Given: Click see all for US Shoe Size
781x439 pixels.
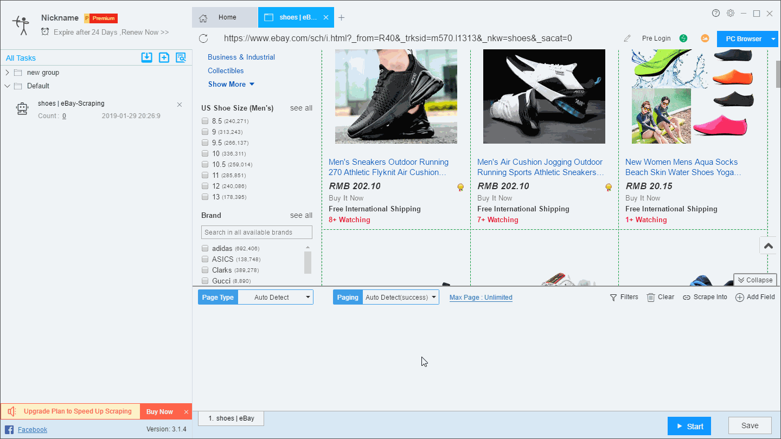Looking at the screenshot, I should [x=301, y=108].
